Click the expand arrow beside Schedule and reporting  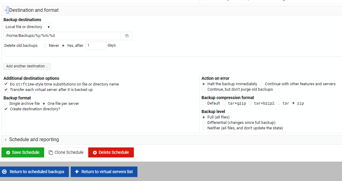pos(6,140)
